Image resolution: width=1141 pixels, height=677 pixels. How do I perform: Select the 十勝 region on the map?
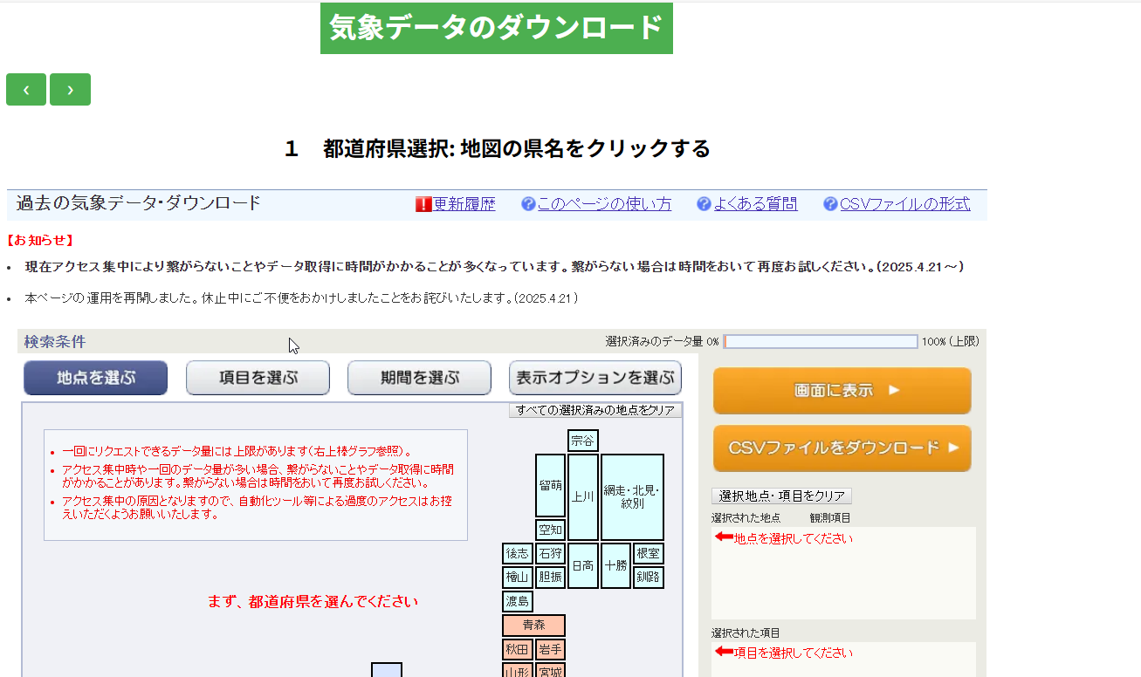(615, 565)
